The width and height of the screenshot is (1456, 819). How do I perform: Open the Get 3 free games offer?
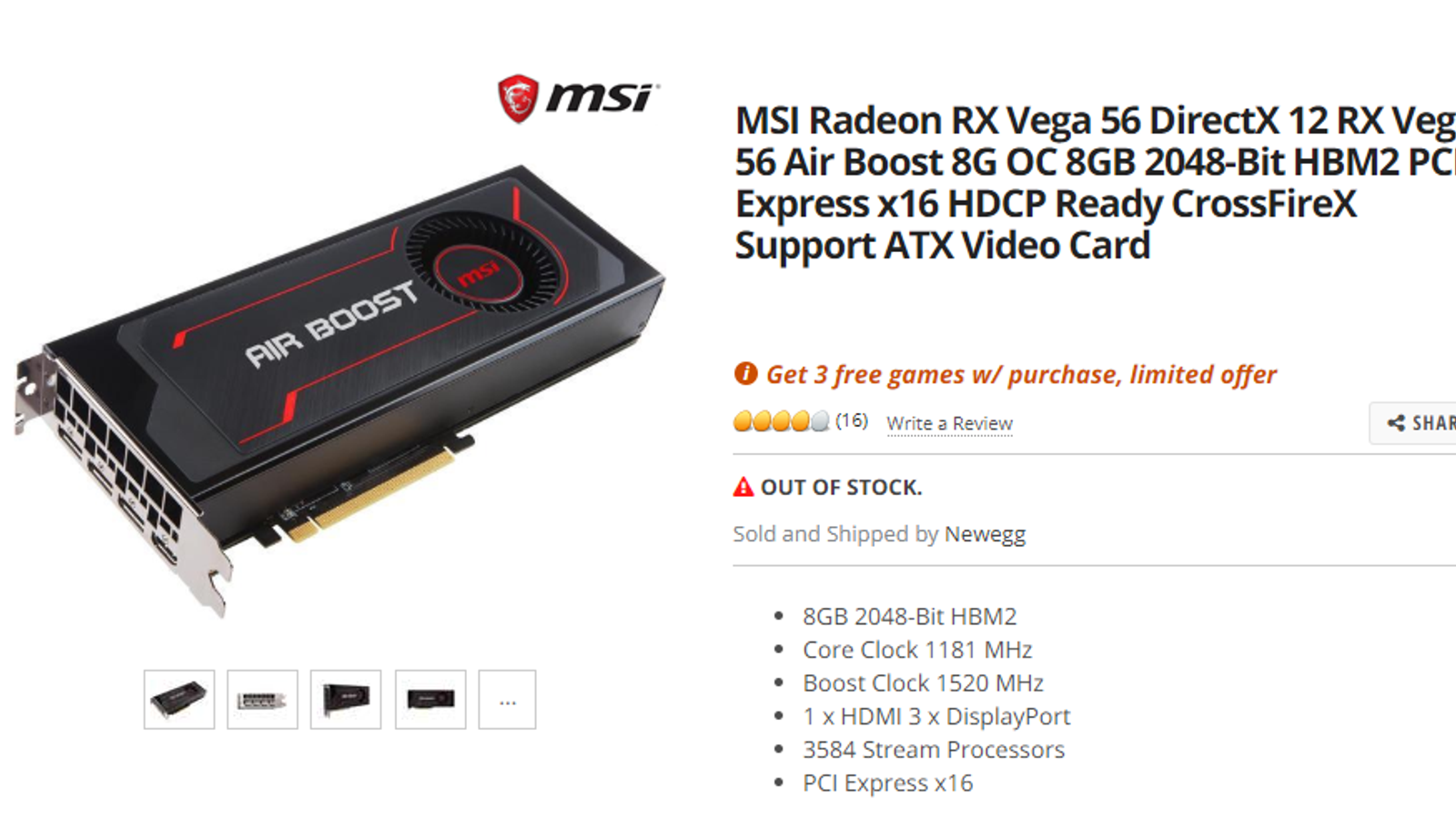tap(1021, 375)
